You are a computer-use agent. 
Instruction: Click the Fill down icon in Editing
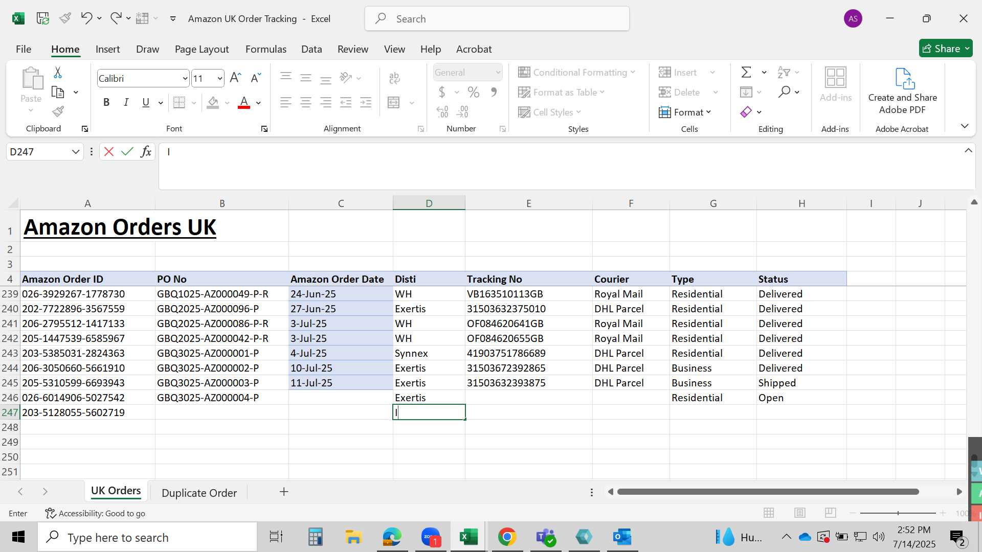point(746,92)
